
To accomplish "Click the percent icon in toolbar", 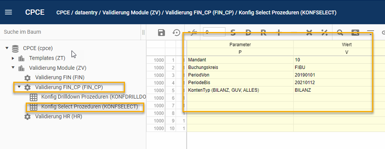I will point(324,32).
